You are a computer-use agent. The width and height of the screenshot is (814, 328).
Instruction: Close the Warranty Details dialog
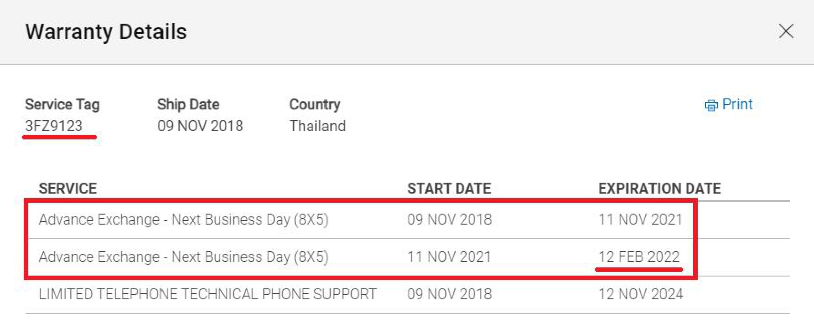click(786, 31)
